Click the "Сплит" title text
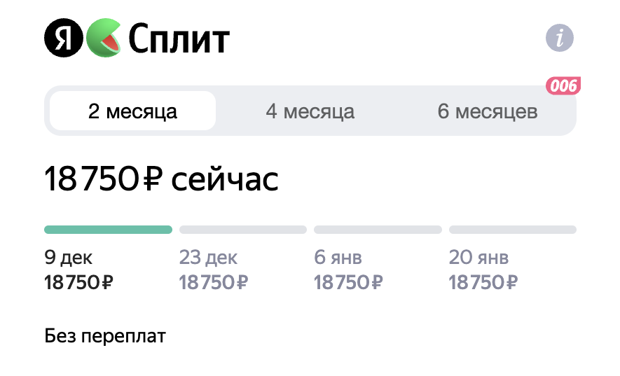Image resolution: width=620 pixels, height=376 pixels. pos(179,39)
